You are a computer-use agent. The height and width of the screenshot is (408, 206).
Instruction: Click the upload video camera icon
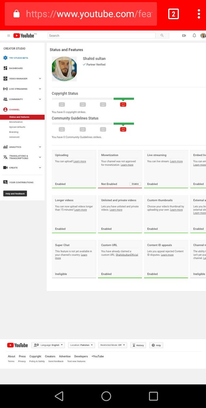coord(184,35)
